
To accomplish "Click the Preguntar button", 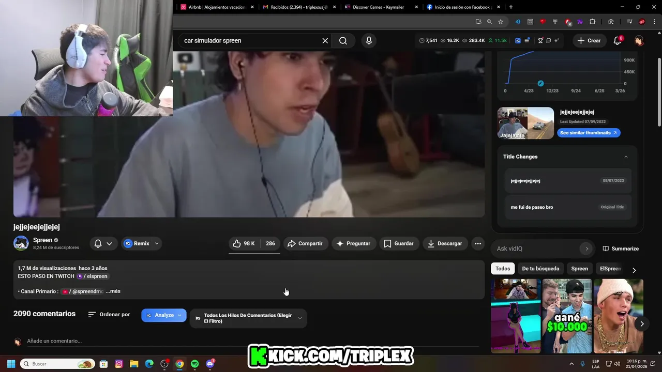I will [353, 243].
